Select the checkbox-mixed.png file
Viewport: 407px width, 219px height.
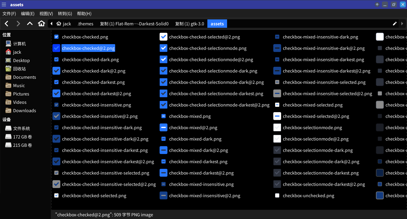click(190, 116)
